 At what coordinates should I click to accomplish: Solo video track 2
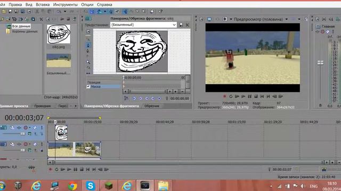[42, 144]
